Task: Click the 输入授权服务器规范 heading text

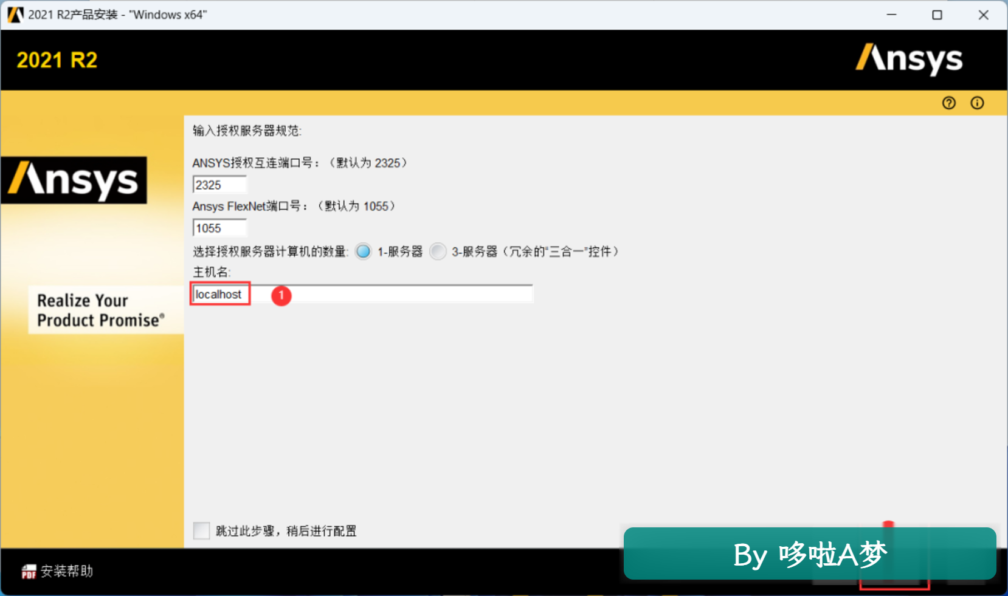Action: point(247,131)
